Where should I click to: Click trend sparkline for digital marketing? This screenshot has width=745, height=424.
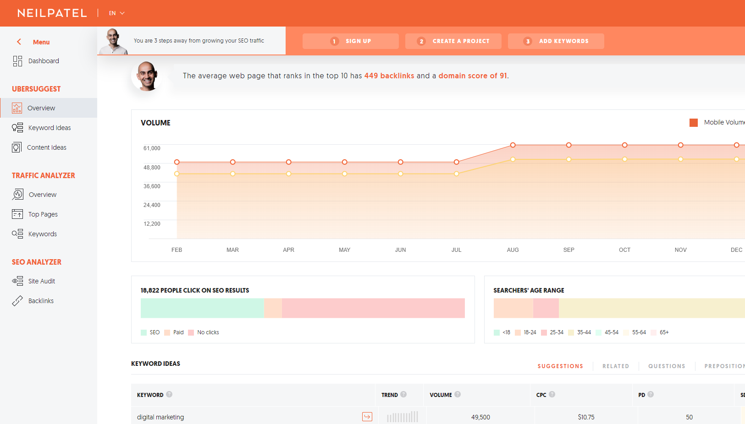403,417
